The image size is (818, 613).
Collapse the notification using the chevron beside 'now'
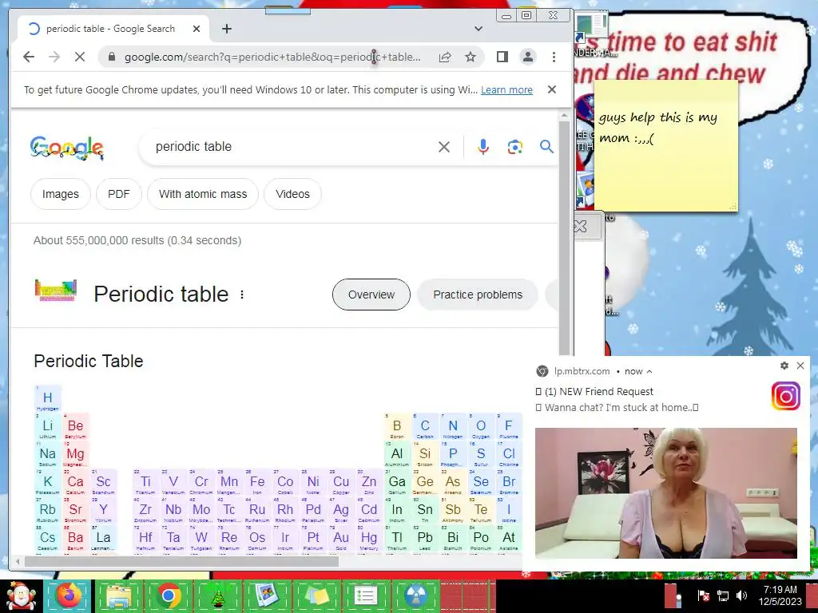click(x=649, y=372)
